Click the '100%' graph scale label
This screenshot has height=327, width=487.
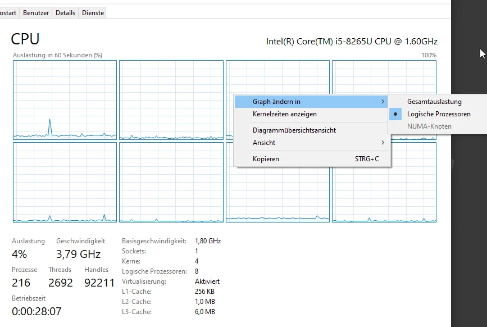tap(429, 55)
